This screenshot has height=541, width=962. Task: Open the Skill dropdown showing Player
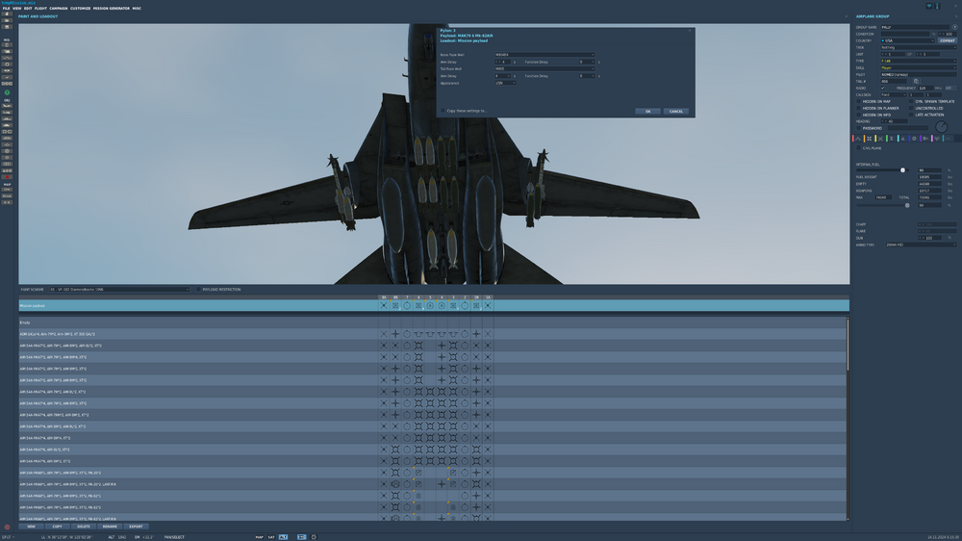tap(919, 67)
